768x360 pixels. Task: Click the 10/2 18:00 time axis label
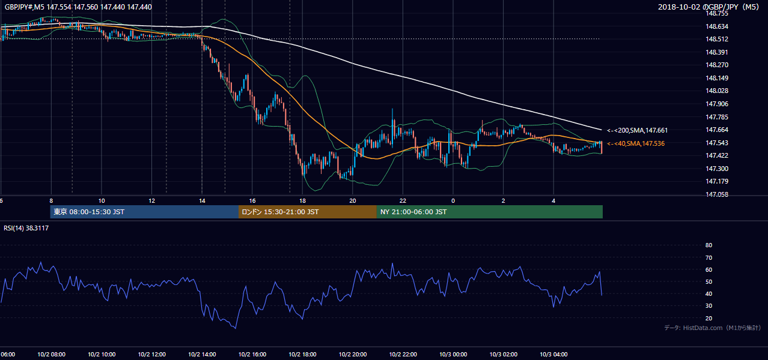pos(302,355)
